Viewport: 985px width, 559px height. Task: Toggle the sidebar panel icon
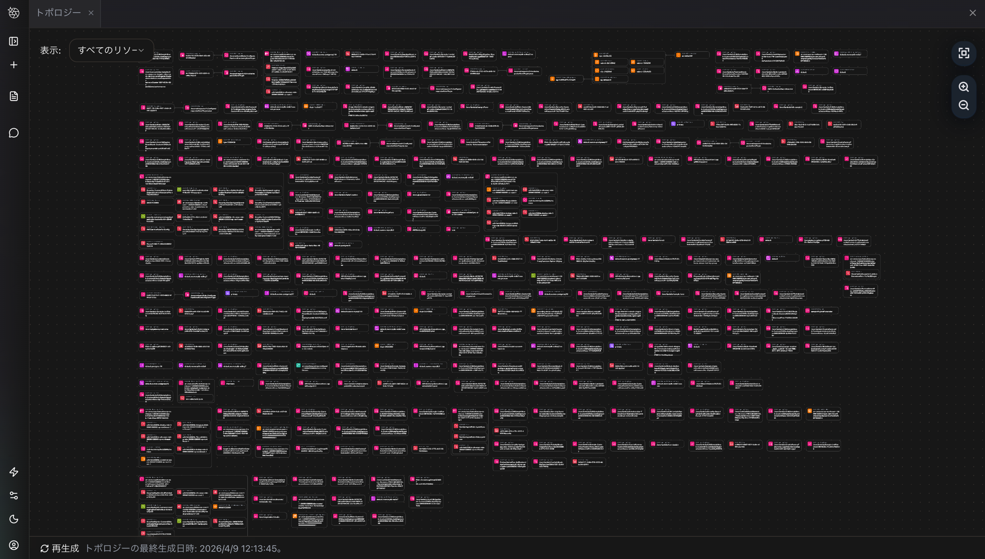[x=14, y=41]
